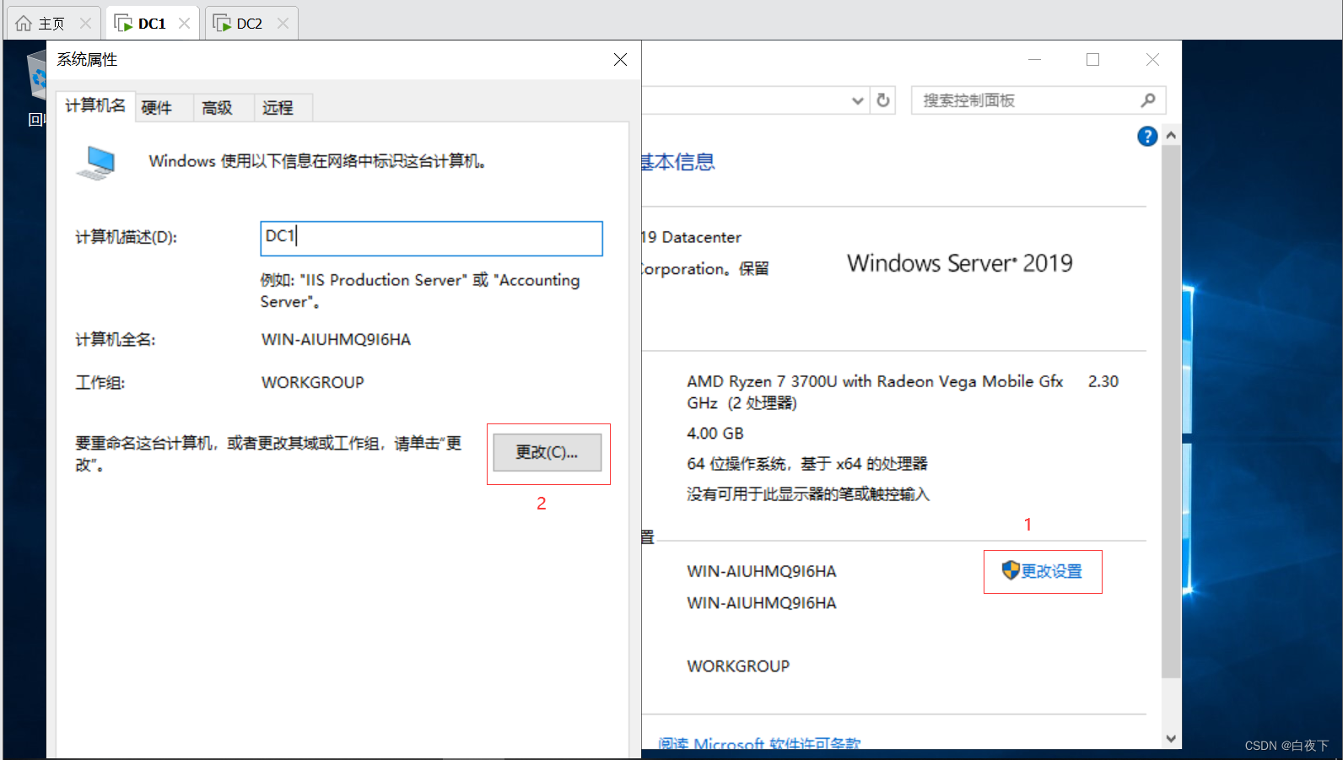This screenshot has width=1343, height=760.
Task: Click the scrollbar down arrow in Control Panel
Action: point(1171,738)
